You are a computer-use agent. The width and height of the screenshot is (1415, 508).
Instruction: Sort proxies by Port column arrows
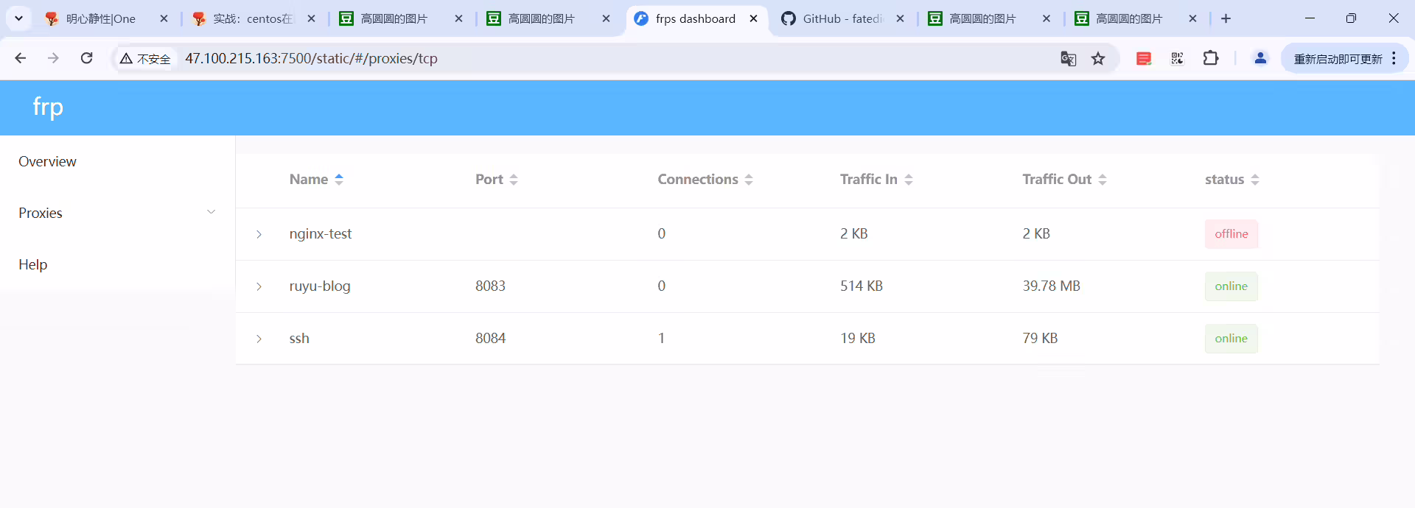514,180
